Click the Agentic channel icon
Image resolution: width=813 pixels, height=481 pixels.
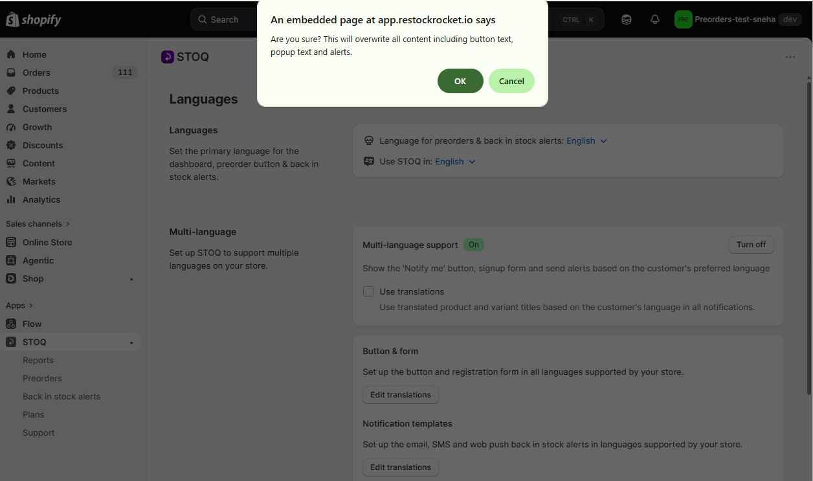11,260
